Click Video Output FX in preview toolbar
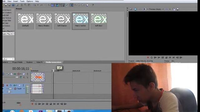Screen dimensions: 200x112 click(x=140, y=9)
